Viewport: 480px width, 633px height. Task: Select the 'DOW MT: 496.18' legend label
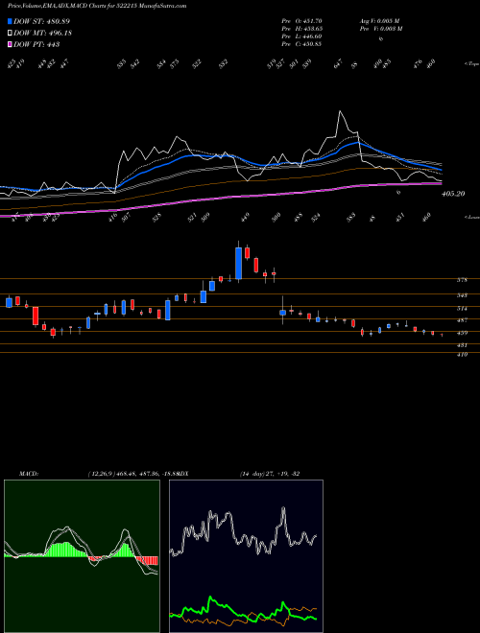pyautogui.click(x=42, y=33)
